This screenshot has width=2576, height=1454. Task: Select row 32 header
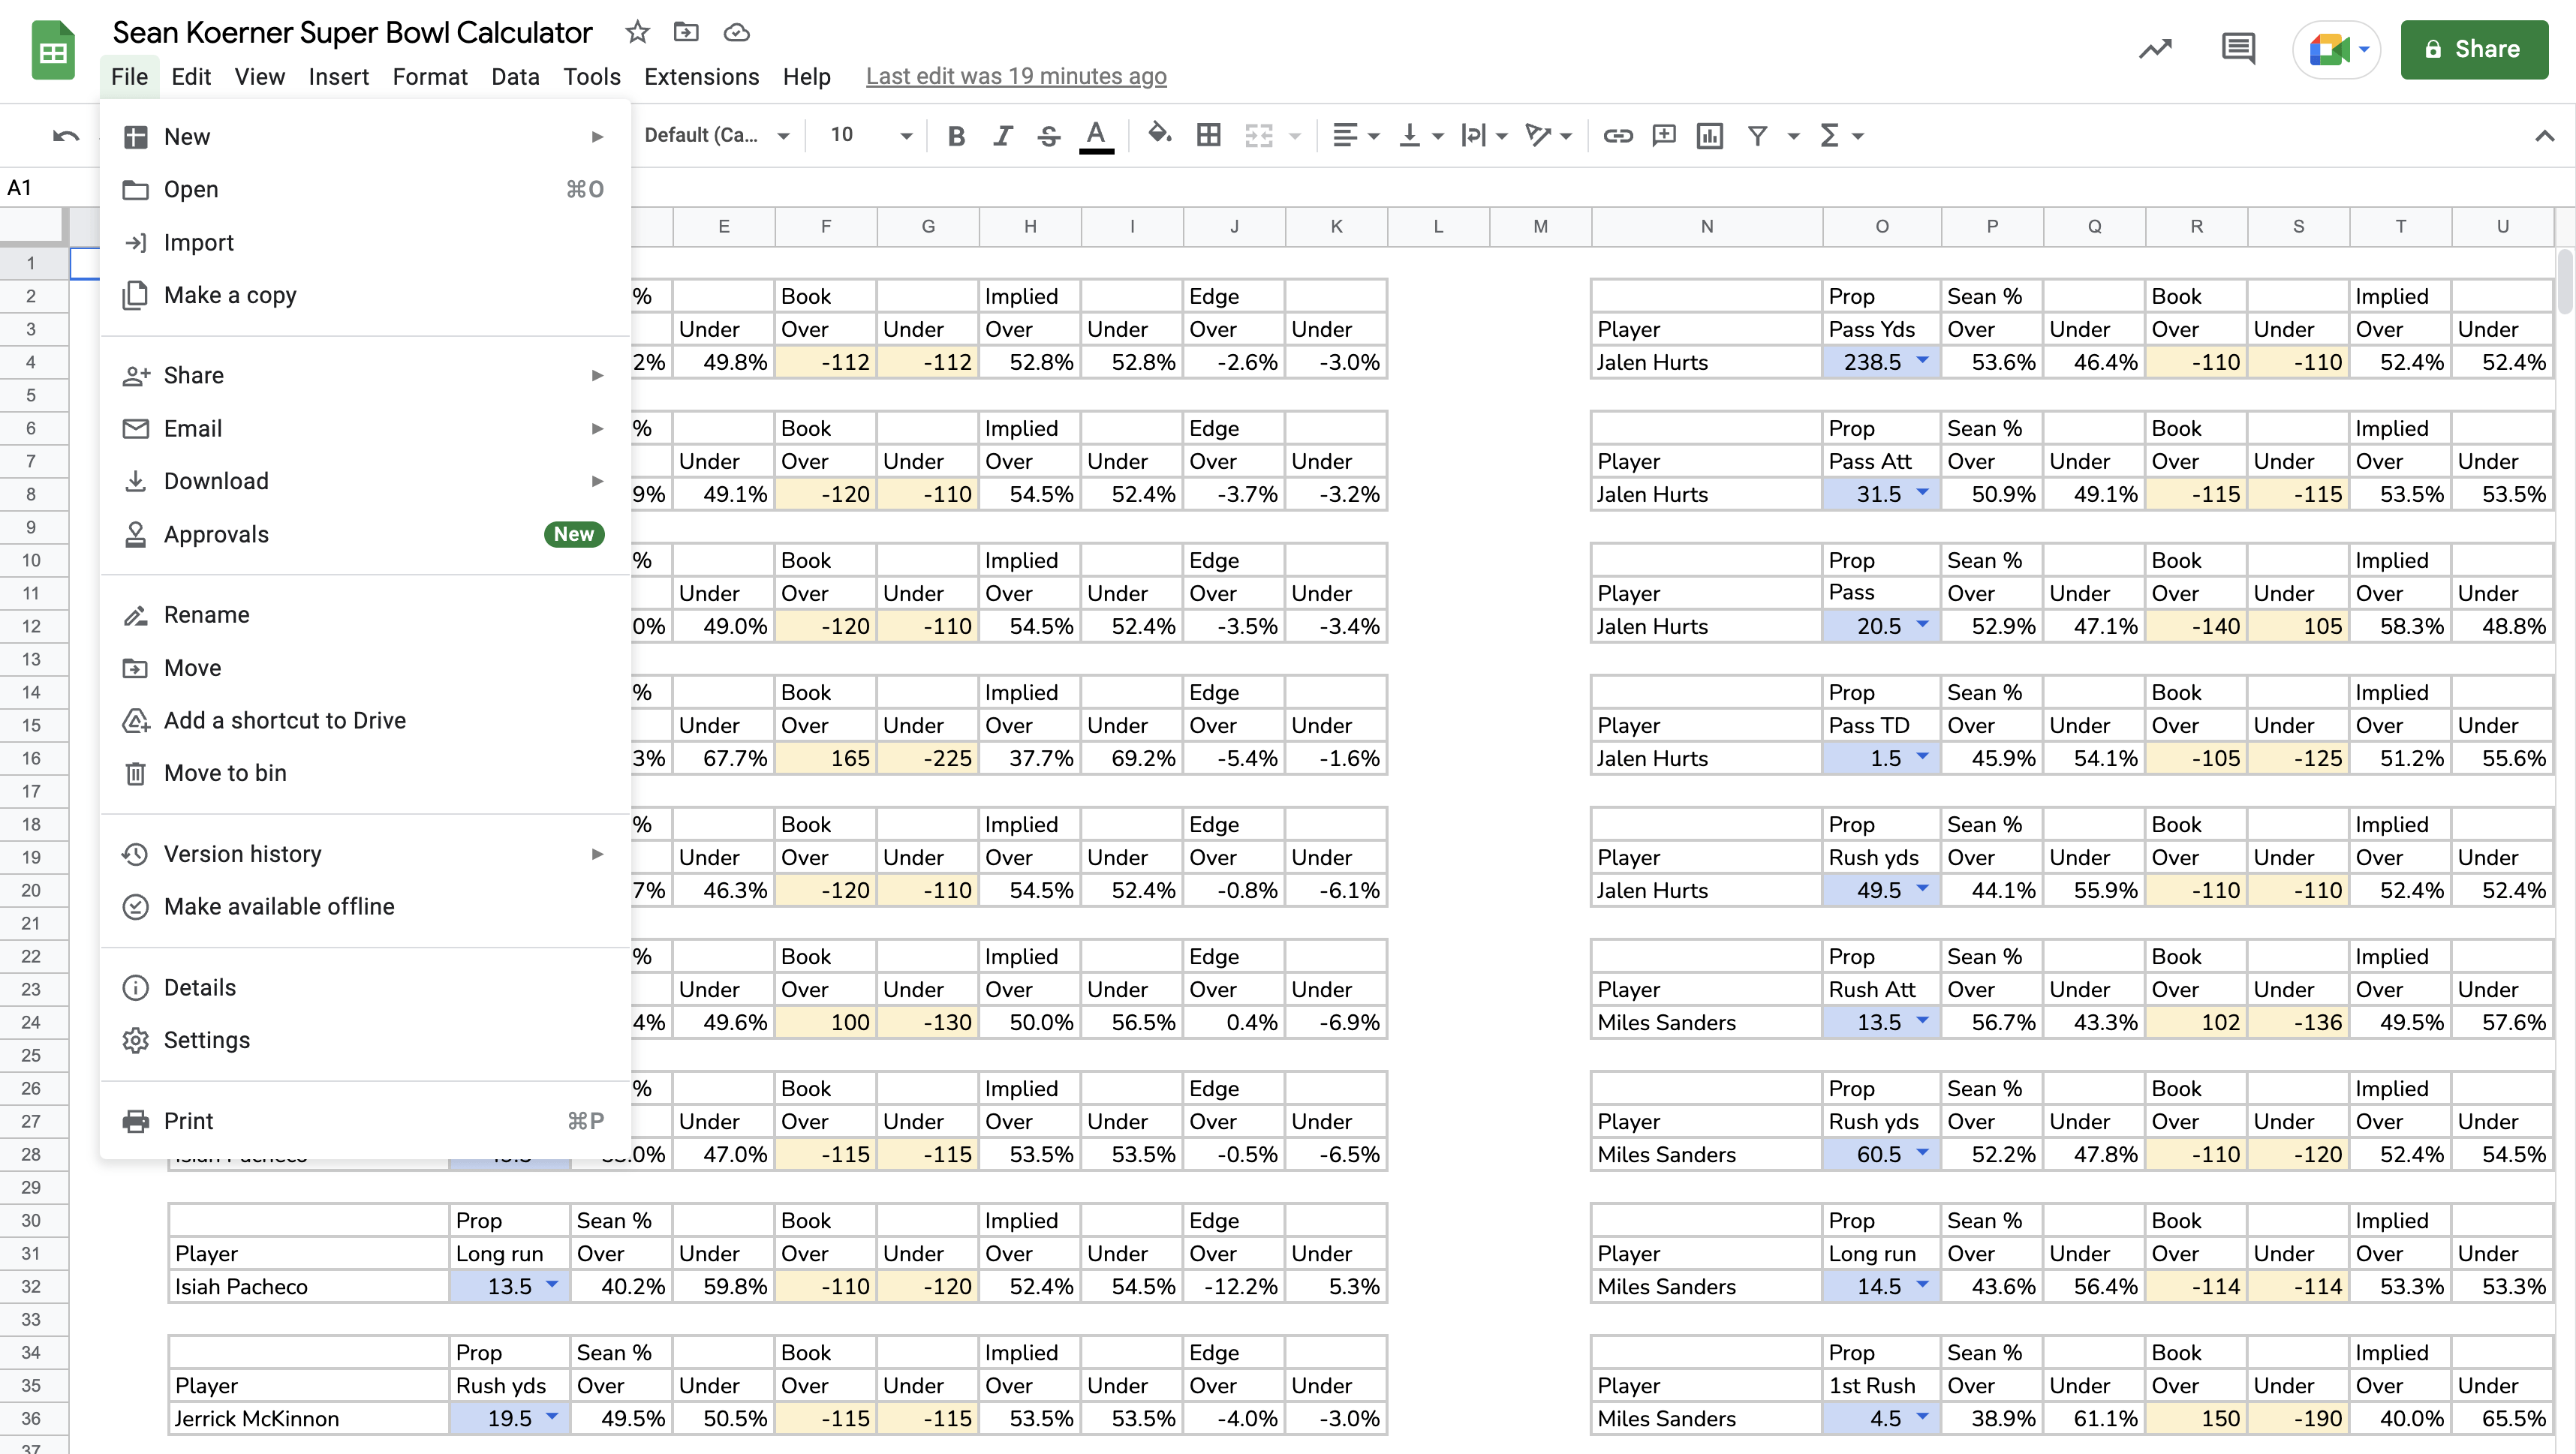[32, 1286]
